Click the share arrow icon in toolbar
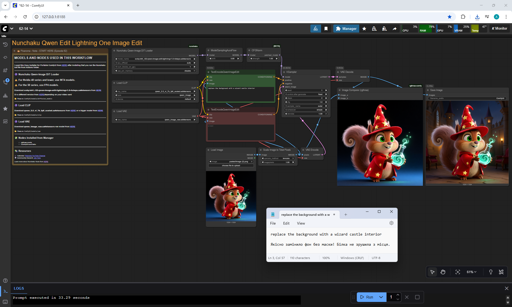 (x=394, y=29)
